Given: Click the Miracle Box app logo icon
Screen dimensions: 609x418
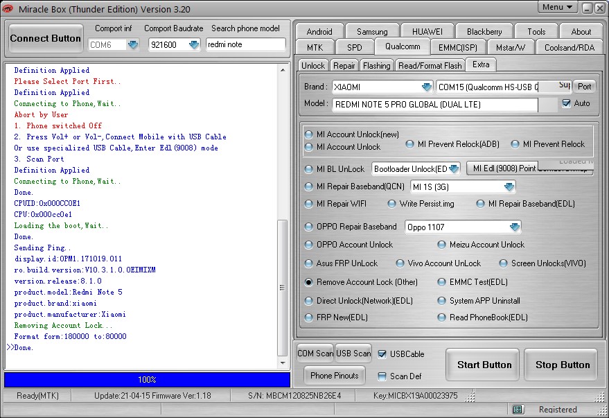Looking at the screenshot, I should (x=8, y=8).
